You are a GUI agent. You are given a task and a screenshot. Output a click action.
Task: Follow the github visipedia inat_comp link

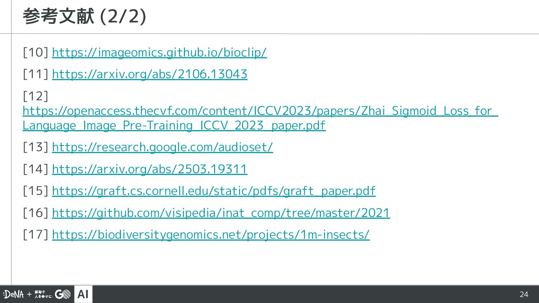221,213
